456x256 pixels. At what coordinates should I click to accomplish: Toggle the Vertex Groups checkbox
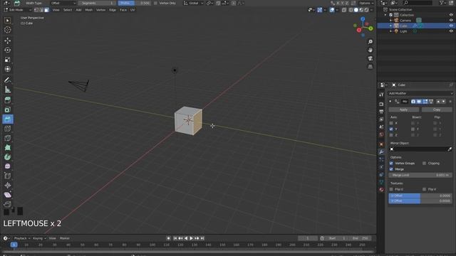click(391, 164)
